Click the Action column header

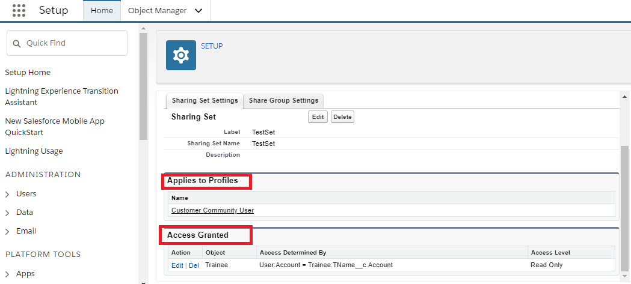click(x=180, y=253)
